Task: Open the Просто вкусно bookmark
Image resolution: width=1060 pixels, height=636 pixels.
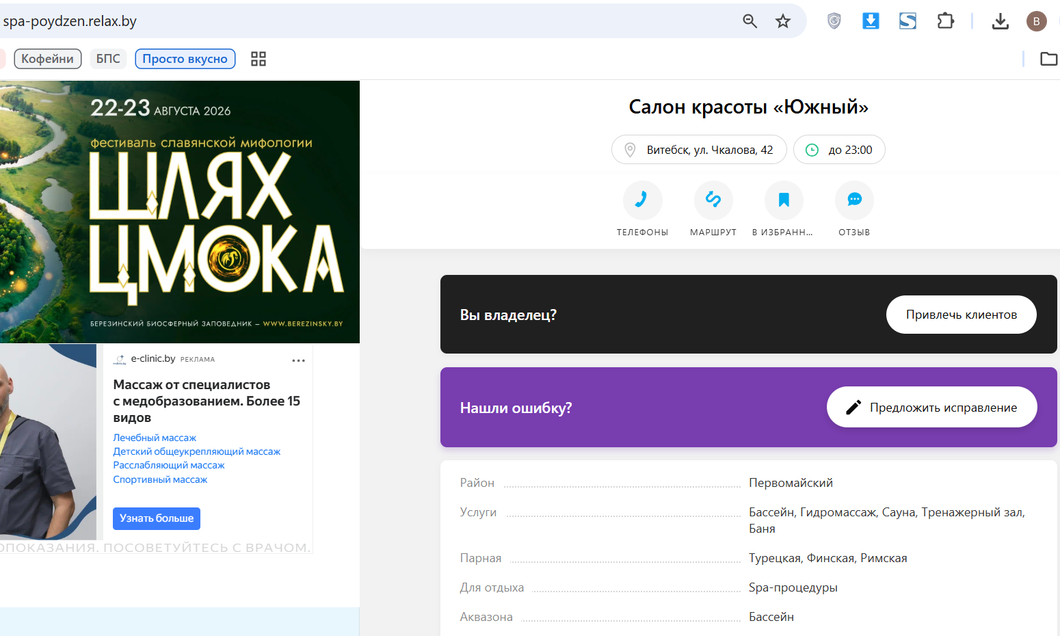Action: coord(185,59)
